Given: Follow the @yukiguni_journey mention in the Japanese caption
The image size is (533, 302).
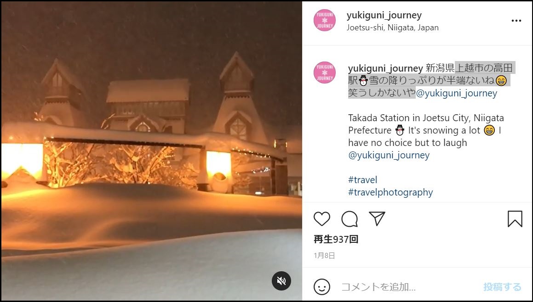Looking at the screenshot, I should [457, 93].
